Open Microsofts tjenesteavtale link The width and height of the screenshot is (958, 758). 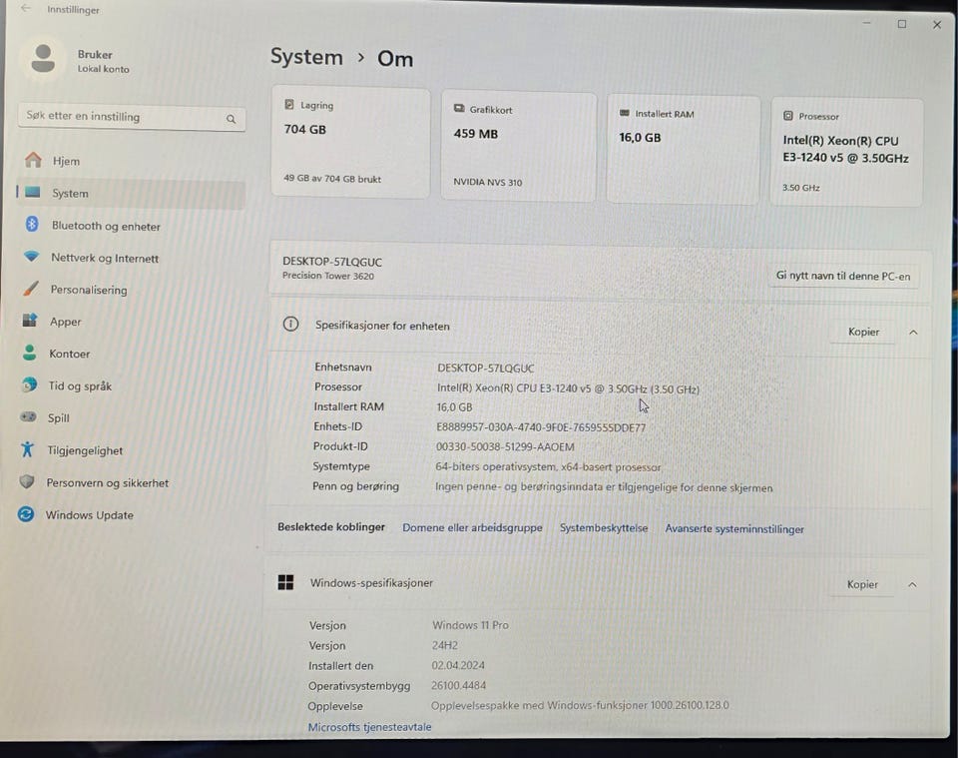(369, 727)
